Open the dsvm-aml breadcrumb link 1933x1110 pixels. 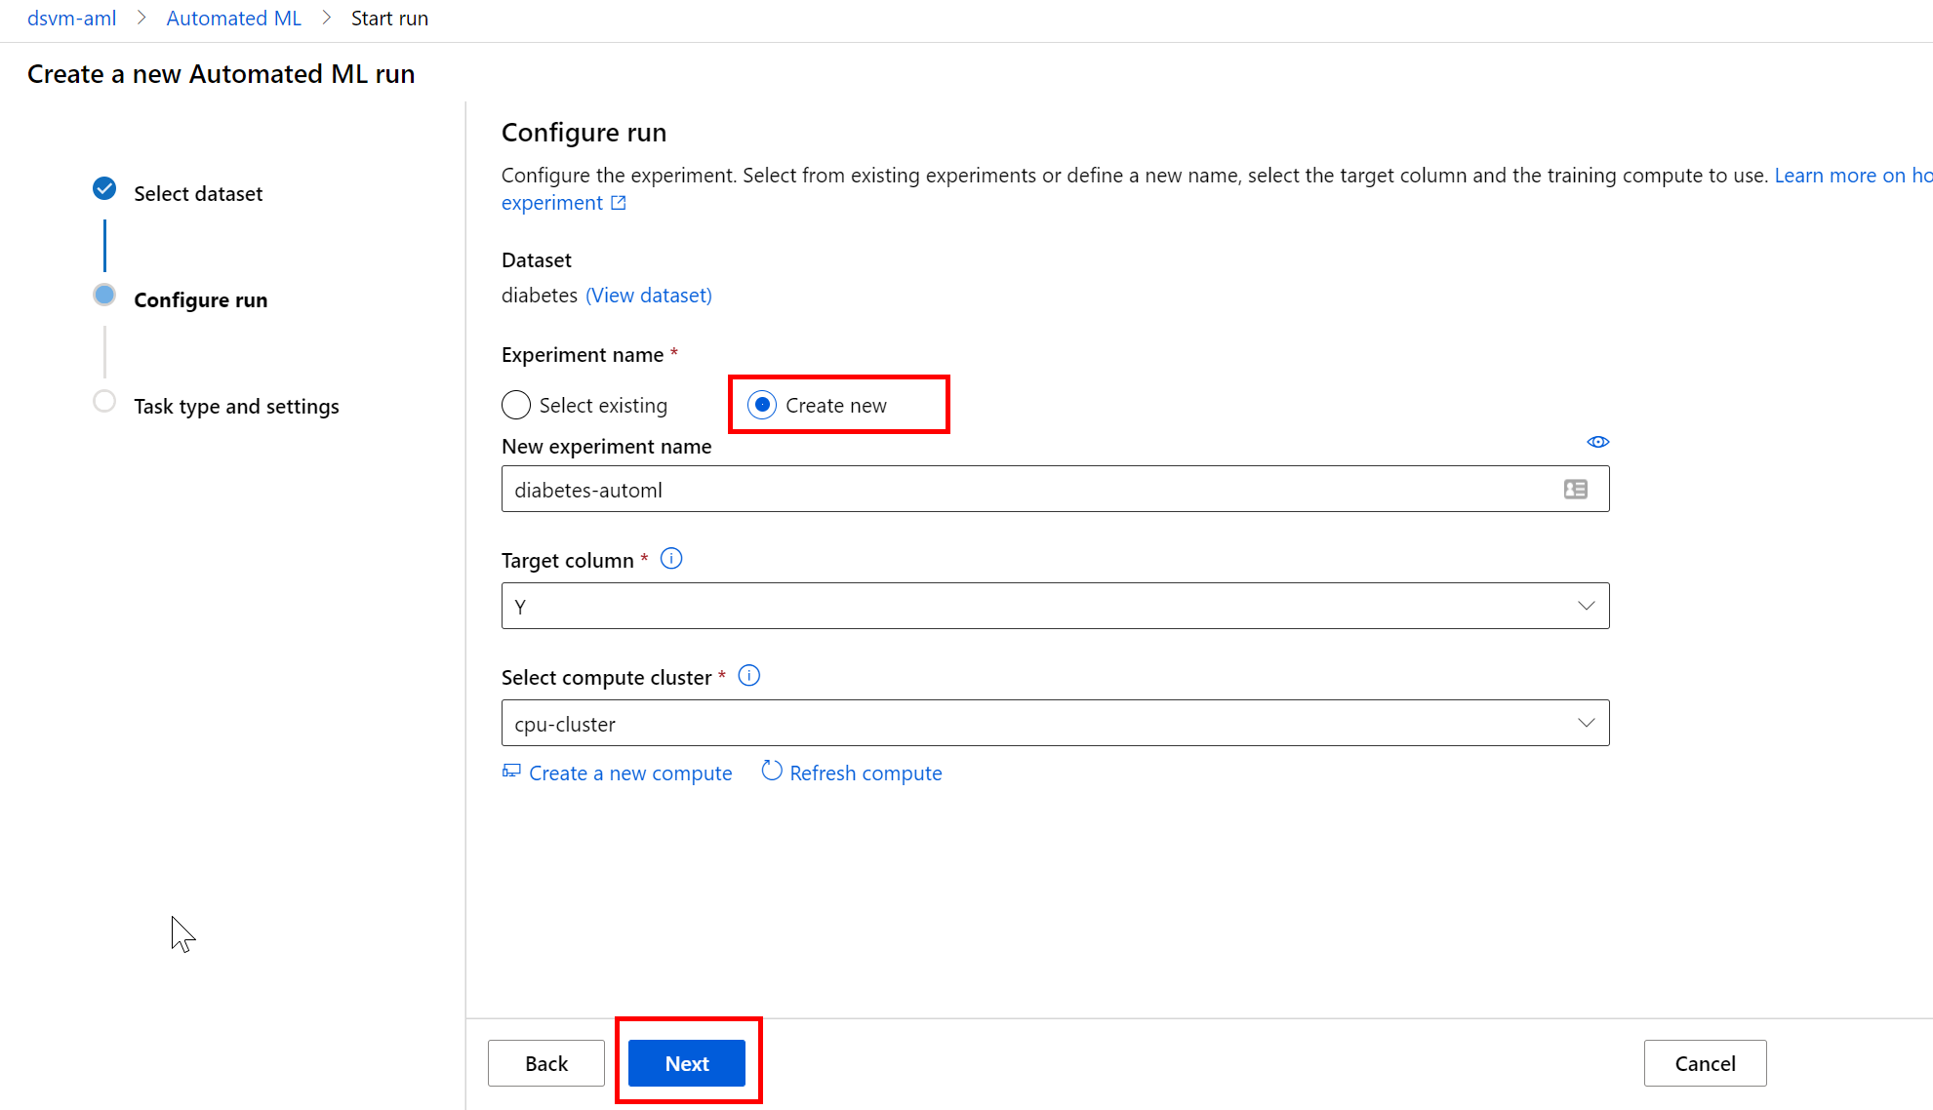click(71, 19)
